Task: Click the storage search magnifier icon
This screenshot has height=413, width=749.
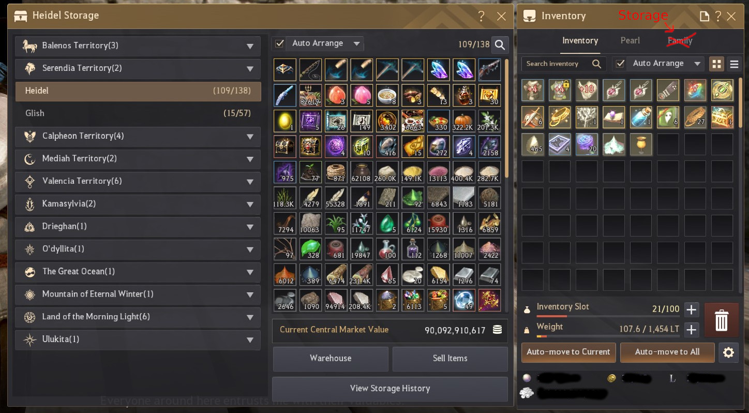Action: 500,45
